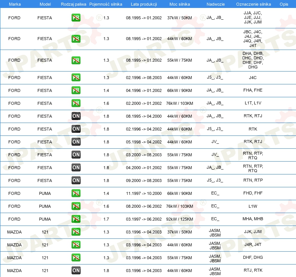The image size is (296, 277).
Task: Click the ON diesel icon for Fiesta 09.2000 row
Action: click(76, 181)
